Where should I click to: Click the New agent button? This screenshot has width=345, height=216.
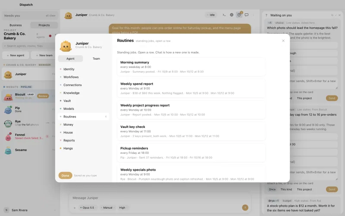(x=16, y=55)
